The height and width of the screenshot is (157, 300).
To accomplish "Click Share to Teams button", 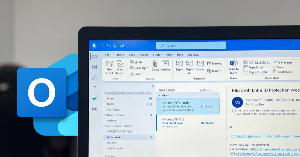I will (233, 67).
